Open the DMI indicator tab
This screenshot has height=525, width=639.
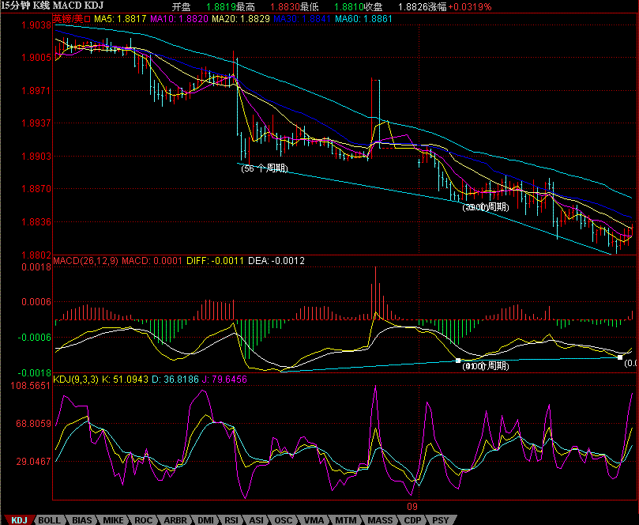(x=205, y=519)
